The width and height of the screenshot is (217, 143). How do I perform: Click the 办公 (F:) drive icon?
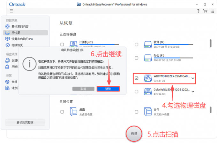click(148, 58)
